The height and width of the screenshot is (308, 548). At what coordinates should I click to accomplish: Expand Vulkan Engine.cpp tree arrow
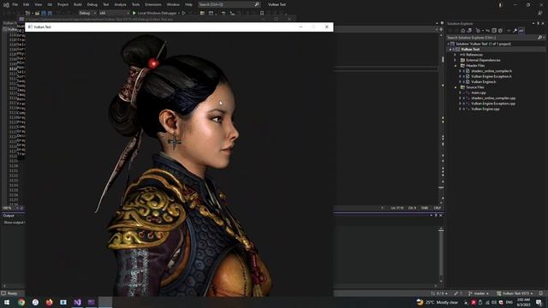point(460,109)
